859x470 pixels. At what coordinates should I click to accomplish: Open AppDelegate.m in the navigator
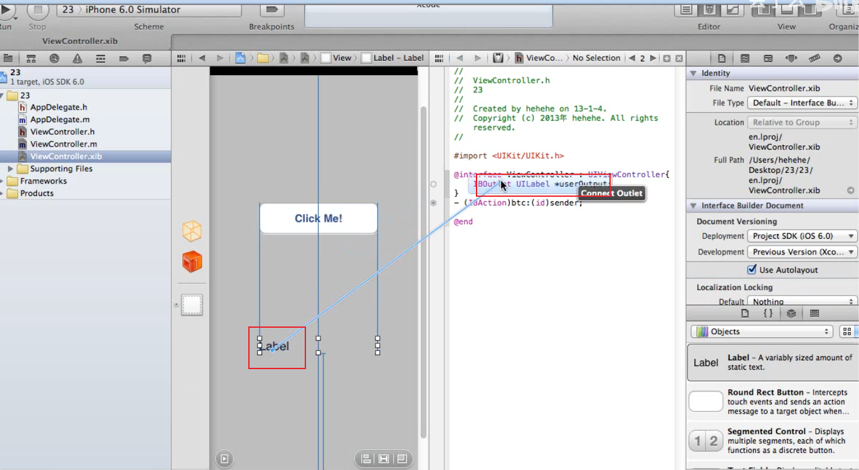(x=60, y=119)
